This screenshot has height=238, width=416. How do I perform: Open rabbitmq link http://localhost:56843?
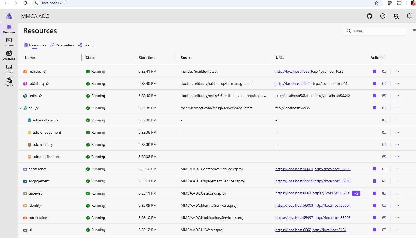tap(294, 83)
